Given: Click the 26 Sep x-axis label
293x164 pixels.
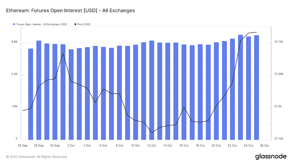Looking at the screenshot, I should pos(22,146).
